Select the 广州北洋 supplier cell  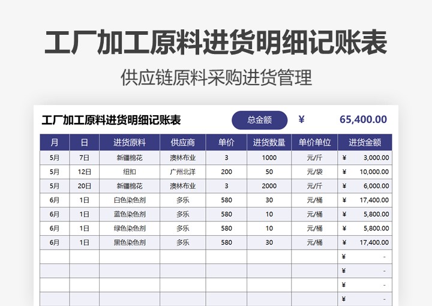click(182, 172)
